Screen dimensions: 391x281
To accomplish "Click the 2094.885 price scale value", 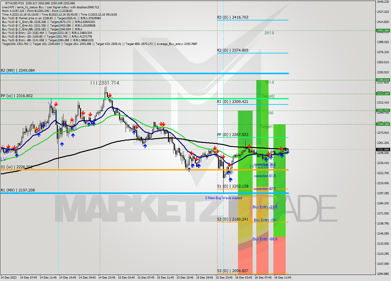I will point(383,274).
